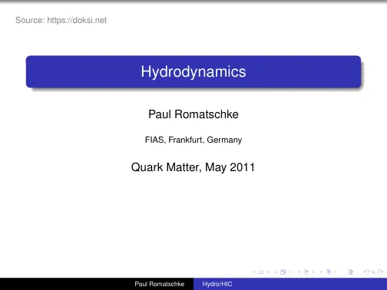387x290 pixels.
Task: Jump back with arrow left of subsection icon
Action: pos(299,272)
